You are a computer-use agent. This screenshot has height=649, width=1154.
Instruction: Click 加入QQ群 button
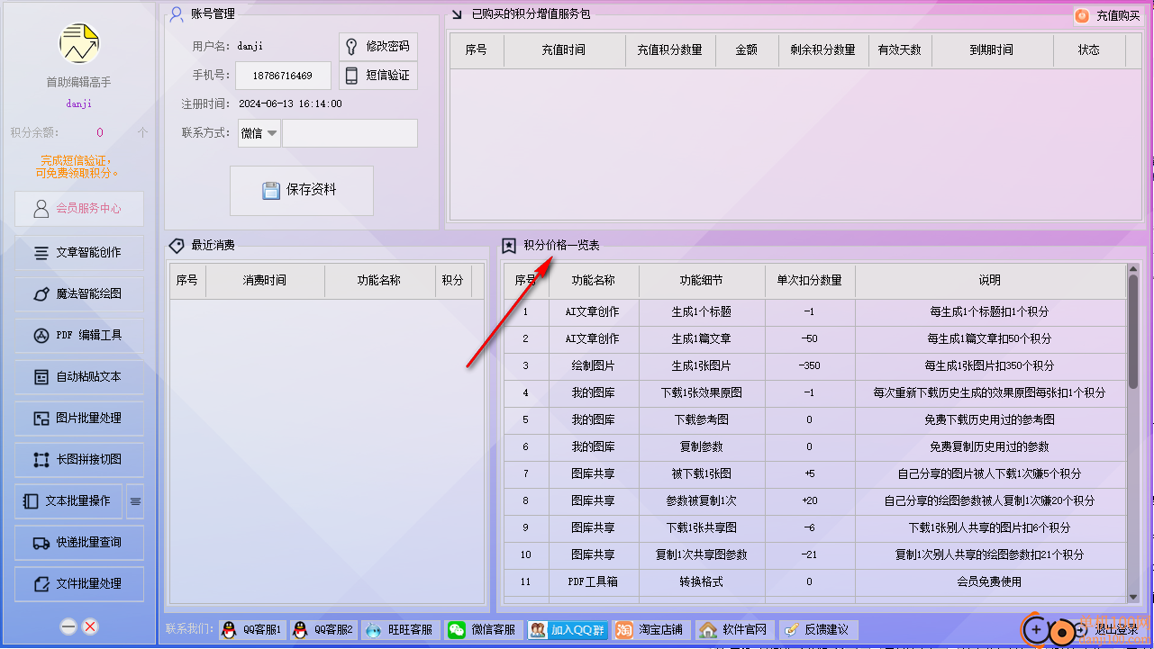point(567,630)
